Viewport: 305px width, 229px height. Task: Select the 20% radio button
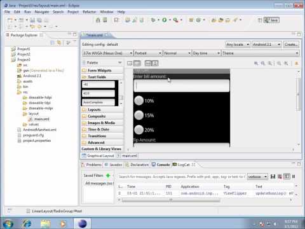(139, 130)
